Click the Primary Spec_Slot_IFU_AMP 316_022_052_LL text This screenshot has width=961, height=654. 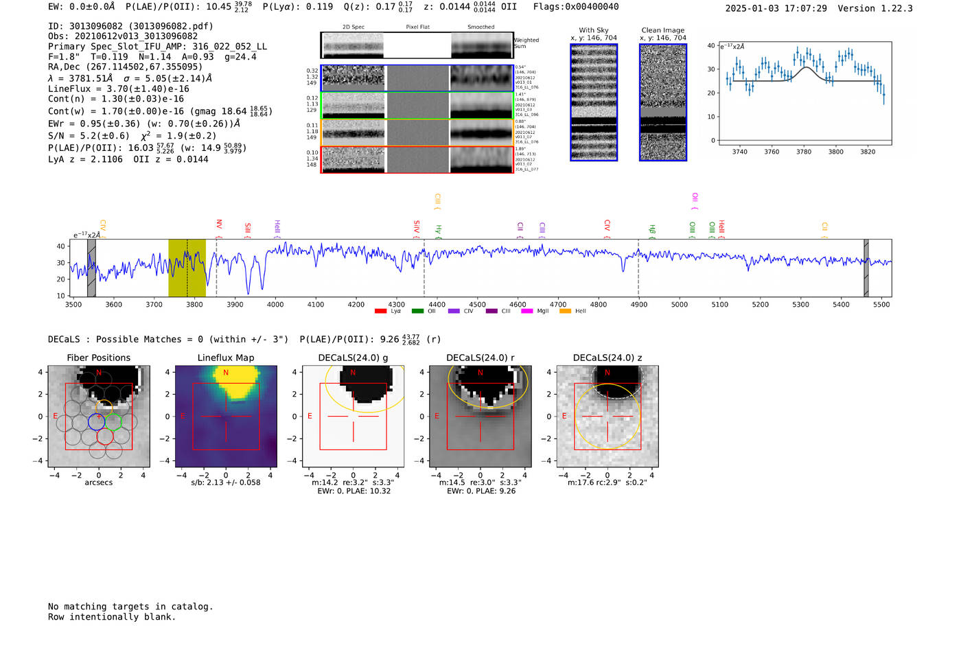[x=157, y=47]
